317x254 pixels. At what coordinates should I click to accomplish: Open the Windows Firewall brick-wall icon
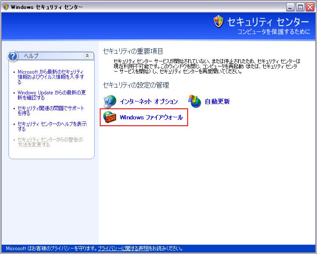click(110, 117)
